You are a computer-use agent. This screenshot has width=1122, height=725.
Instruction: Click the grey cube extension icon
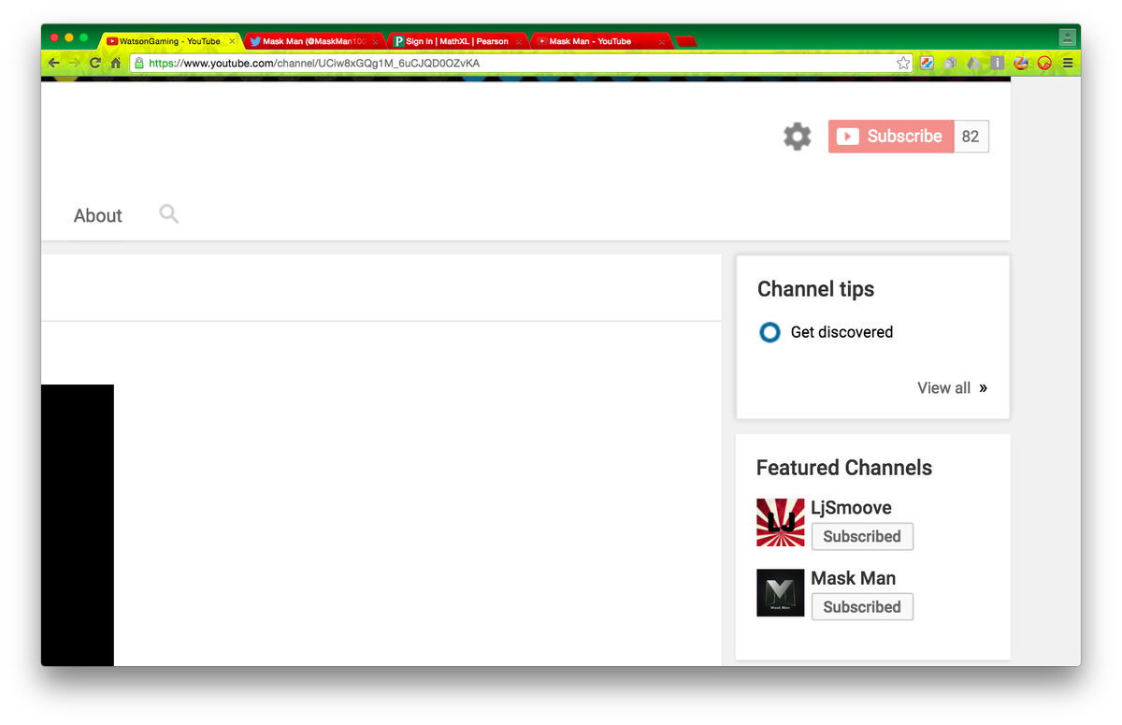pos(950,64)
